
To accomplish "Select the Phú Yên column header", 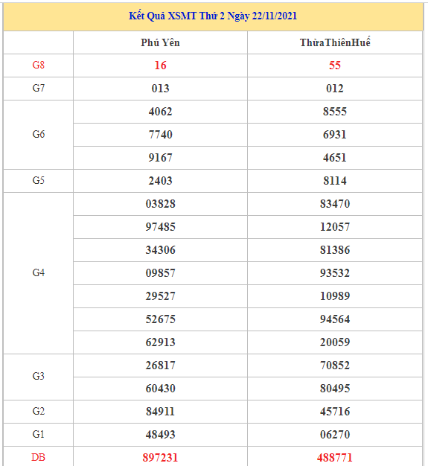I will [160, 42].
